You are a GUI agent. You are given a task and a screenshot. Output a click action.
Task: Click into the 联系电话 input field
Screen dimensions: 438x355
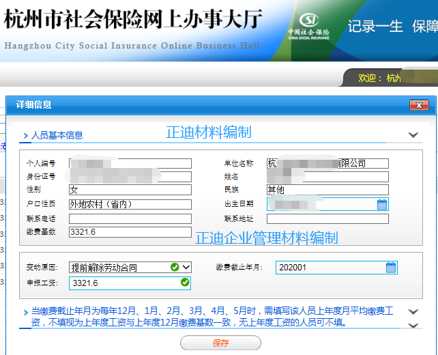coord(130,218)
